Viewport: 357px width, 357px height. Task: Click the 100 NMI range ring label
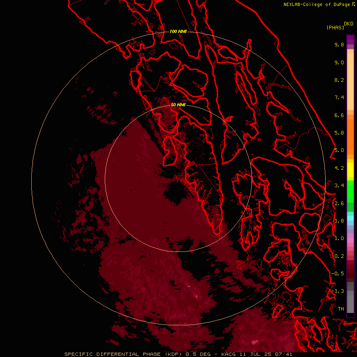click(x=178, y=31)
